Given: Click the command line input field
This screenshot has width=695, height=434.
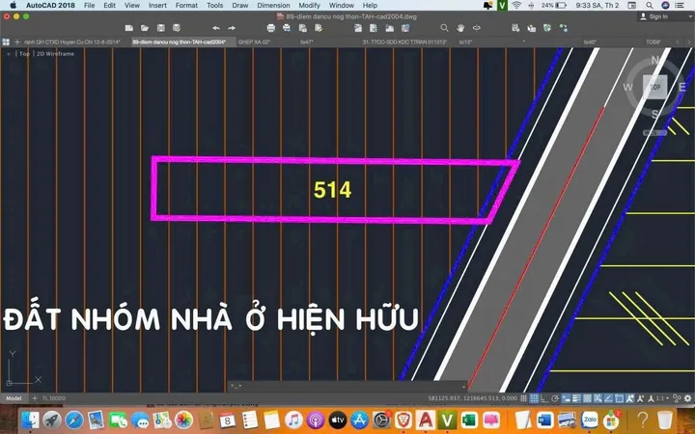Looking at the screenshot, I should click(x=347, y=386).
